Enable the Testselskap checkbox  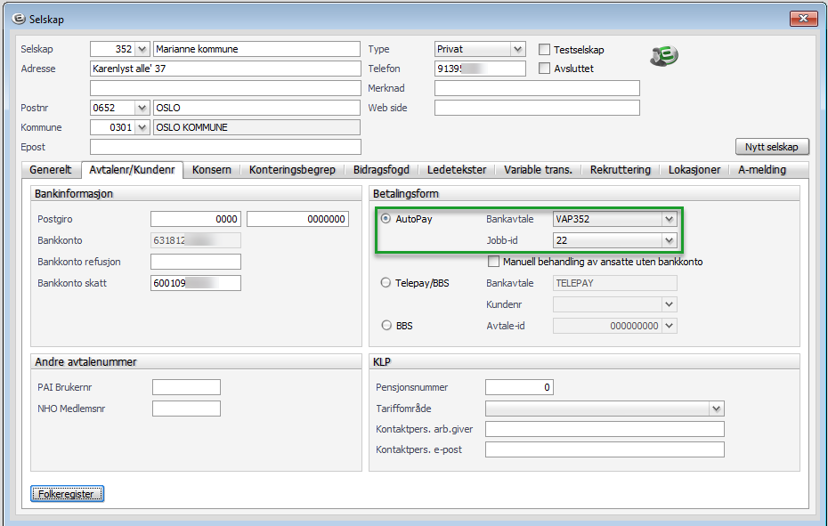pos(544,49)
